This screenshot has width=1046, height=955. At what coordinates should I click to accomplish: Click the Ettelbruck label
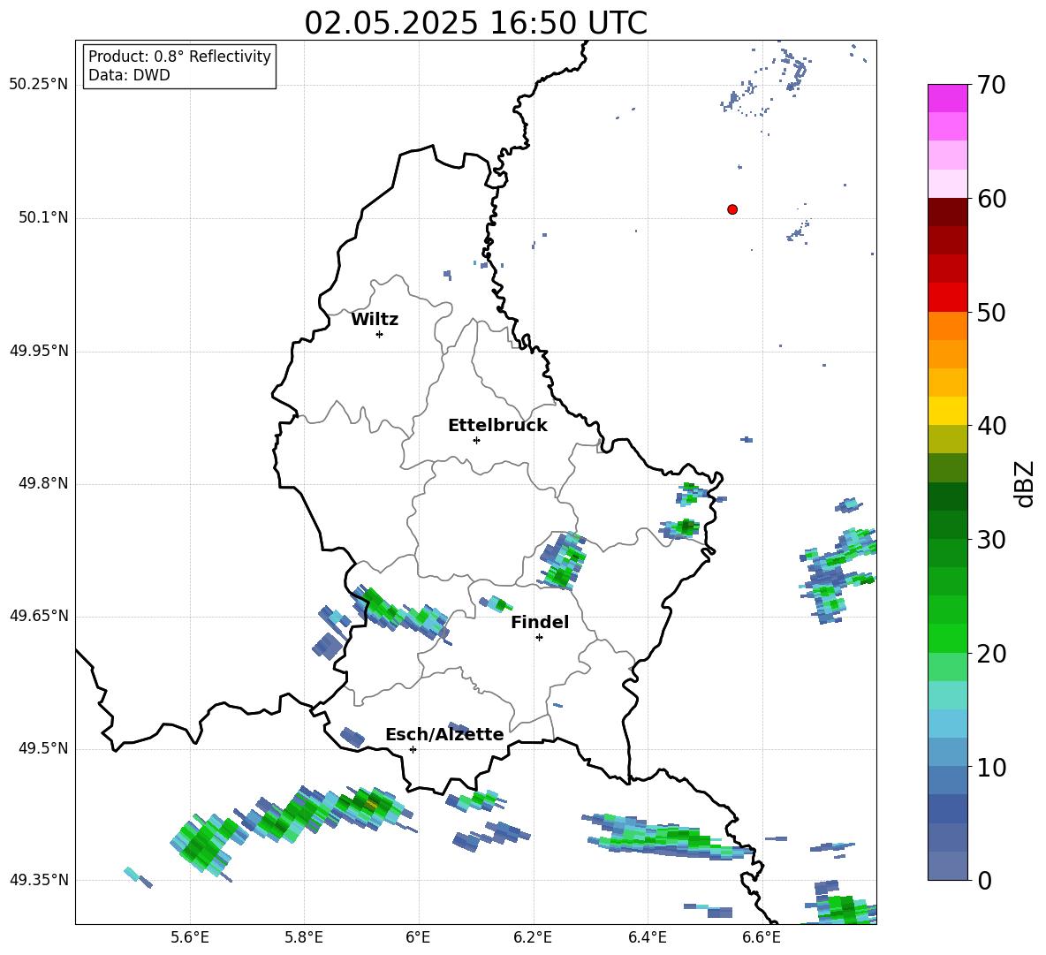coord(497,426)
